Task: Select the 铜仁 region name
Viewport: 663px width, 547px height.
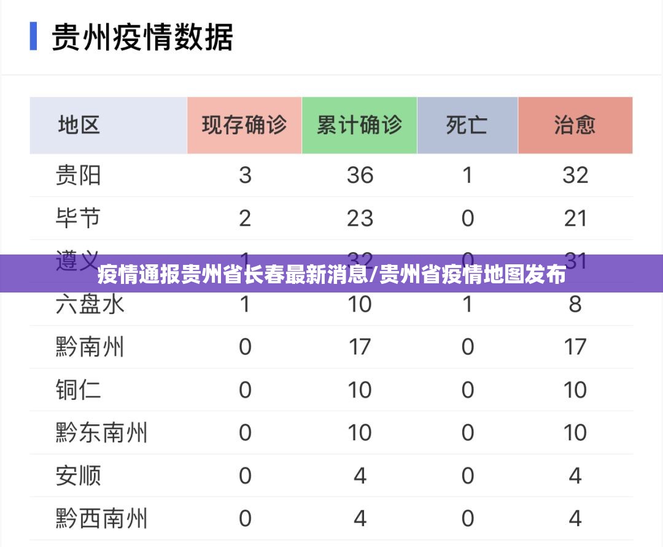Action: (x=78, y=390)
